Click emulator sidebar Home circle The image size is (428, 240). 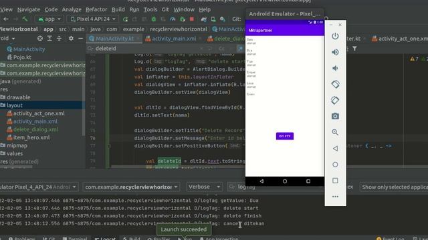(335, 165)
